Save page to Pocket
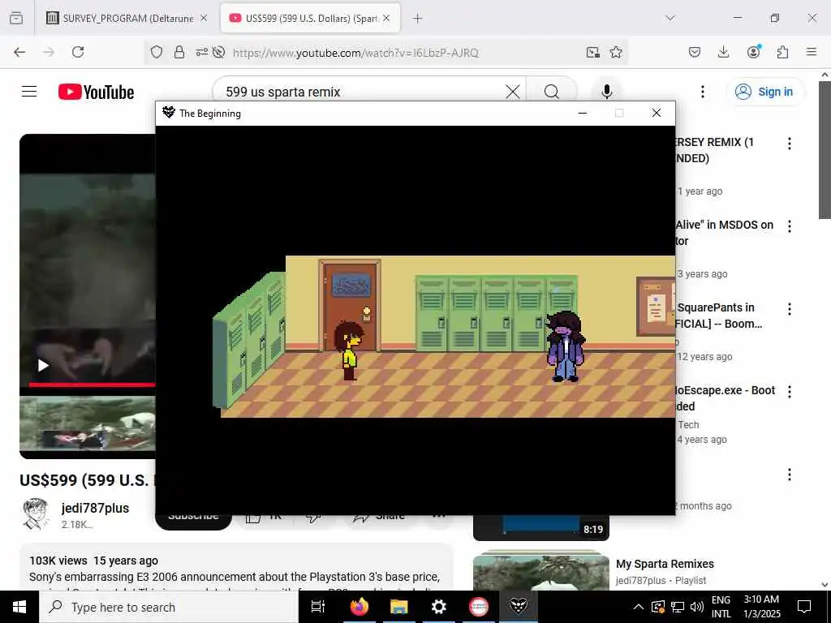Image resolution: width=831 pixels, height=623 pixels. point(695,52)
